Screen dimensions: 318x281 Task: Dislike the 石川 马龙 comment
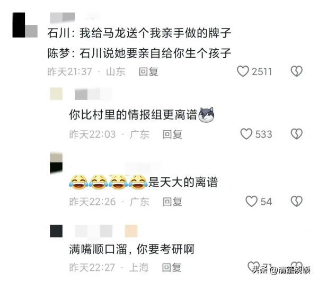tap(296, 71)
